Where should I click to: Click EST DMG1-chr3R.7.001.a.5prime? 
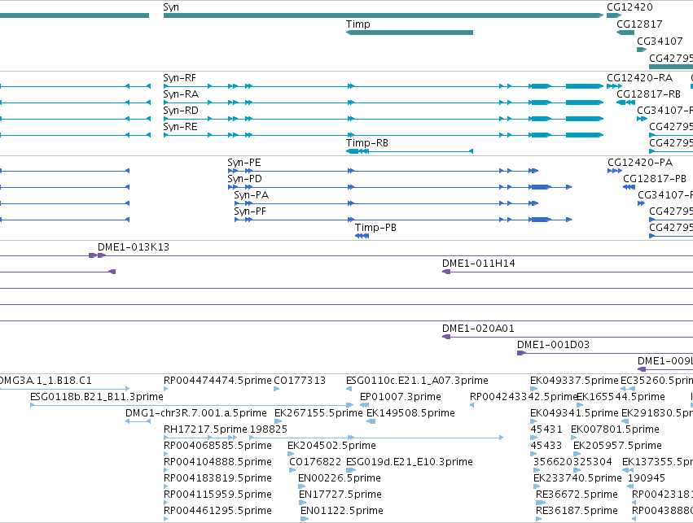pyautogui.click(x=195, y=413)
